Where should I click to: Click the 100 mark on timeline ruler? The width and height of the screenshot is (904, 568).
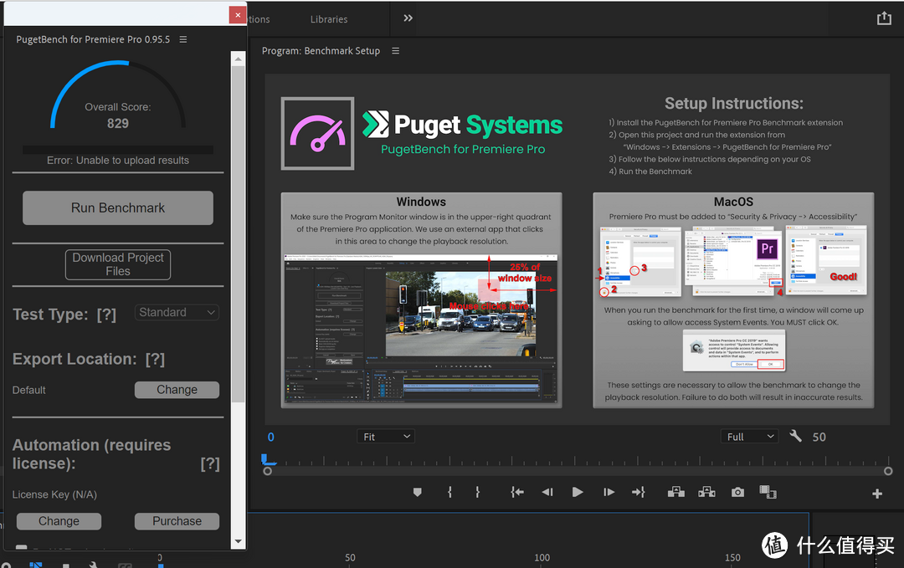pos(542,558)
